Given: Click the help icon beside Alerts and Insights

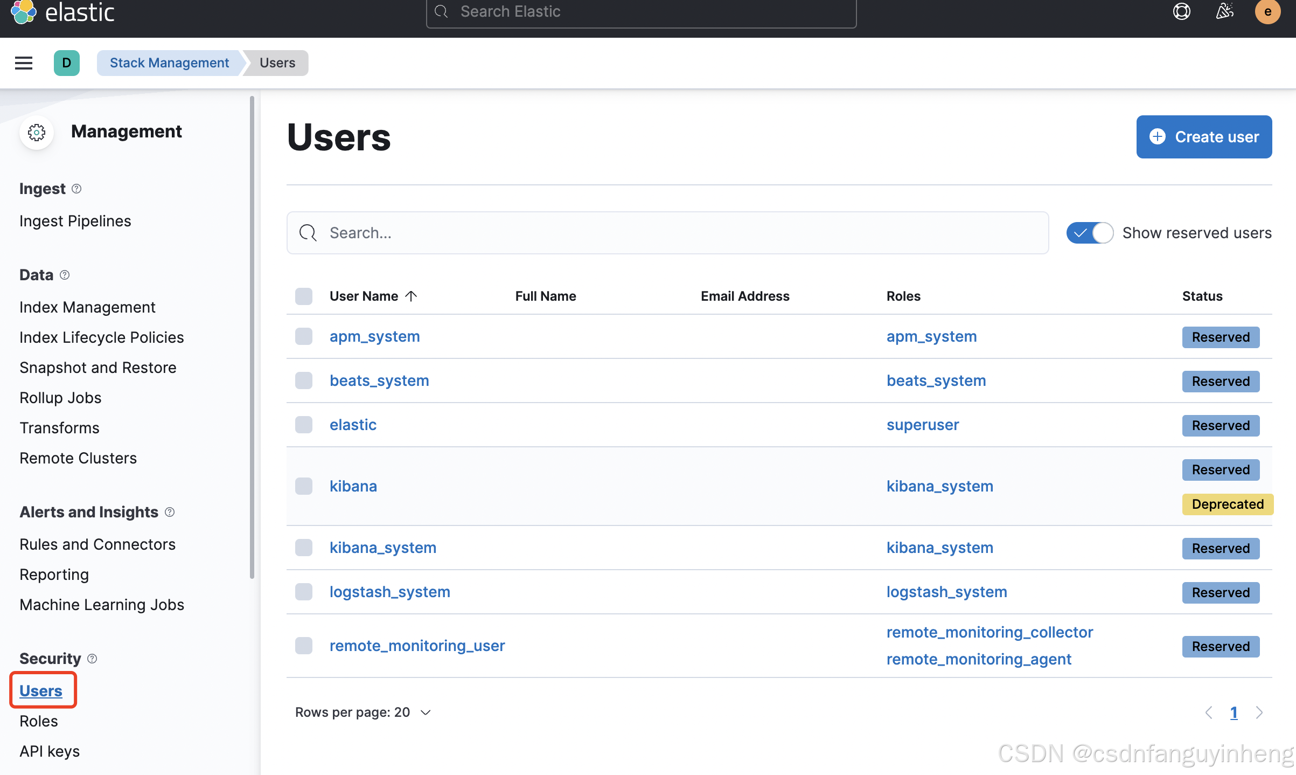Looking at the screenshot, I should [x=170, y=512].
